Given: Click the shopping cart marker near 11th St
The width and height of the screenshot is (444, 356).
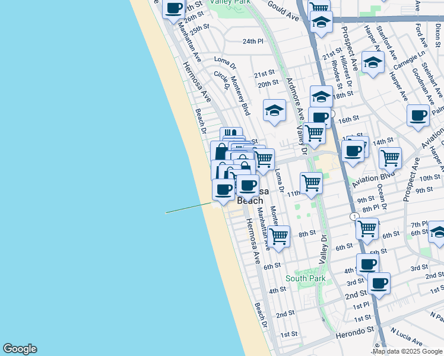Looking at the screenshot, I should pos(311,183).
